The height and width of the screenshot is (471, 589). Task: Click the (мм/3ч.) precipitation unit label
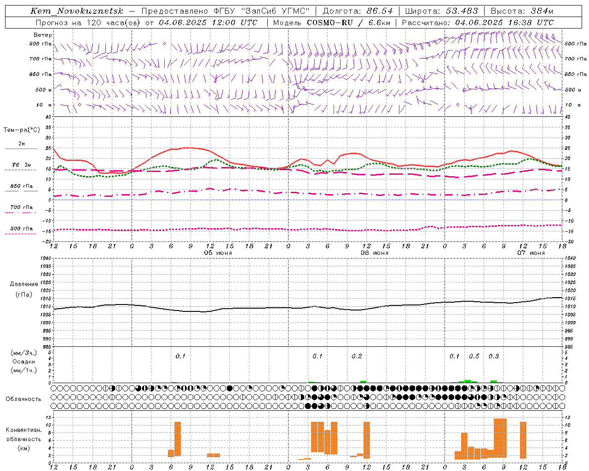coord(24,353)
